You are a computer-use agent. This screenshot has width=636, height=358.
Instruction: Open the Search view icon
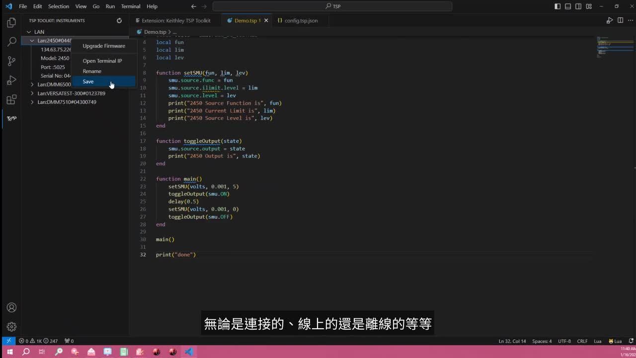(x=11, y=42)
